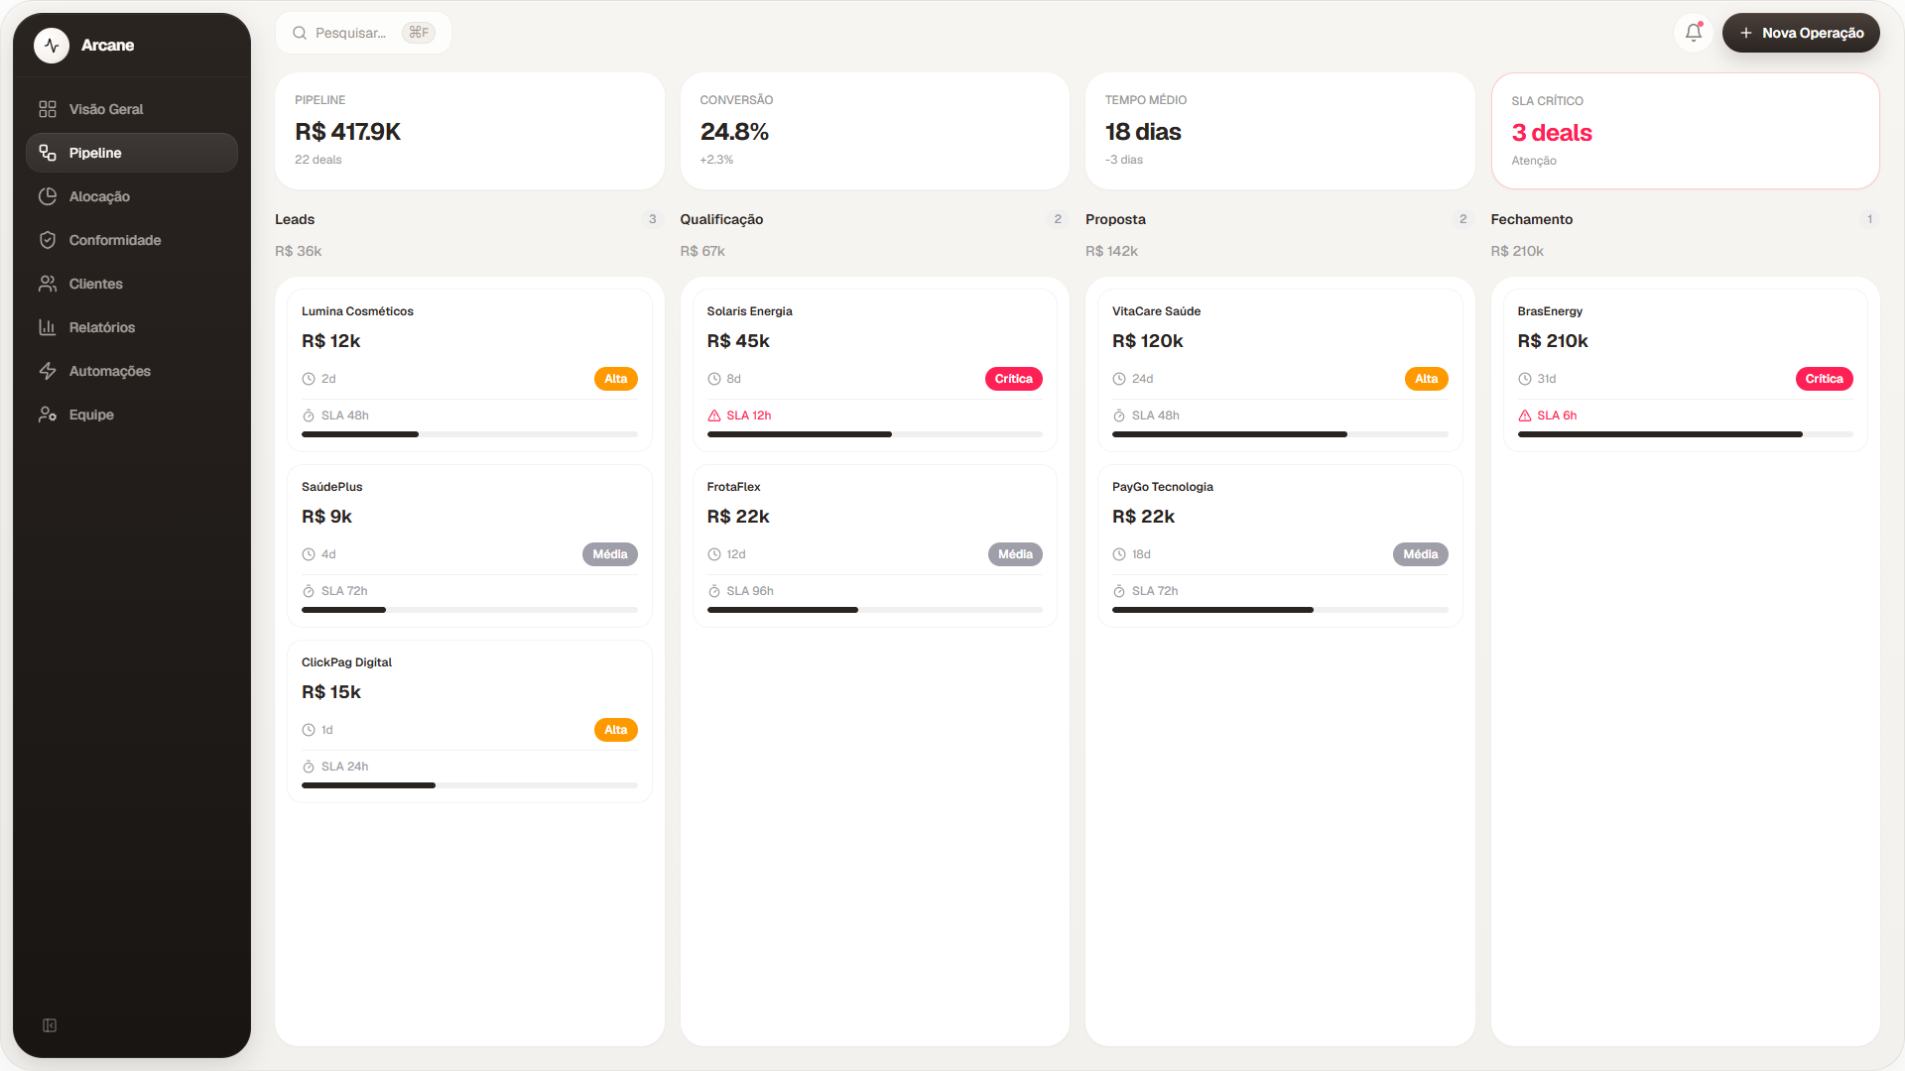Open the FrotaFlex deal card
The width and height of the screenshot is (1905, 1071).
(875, 545)
